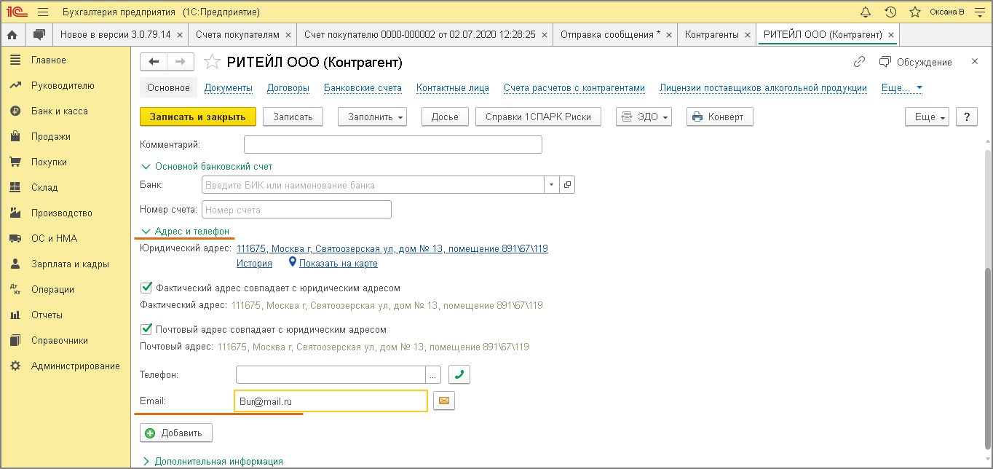The width and height of the screenshot is (993, 469).
Task: Open Документы navigation link
Action: 229,87
